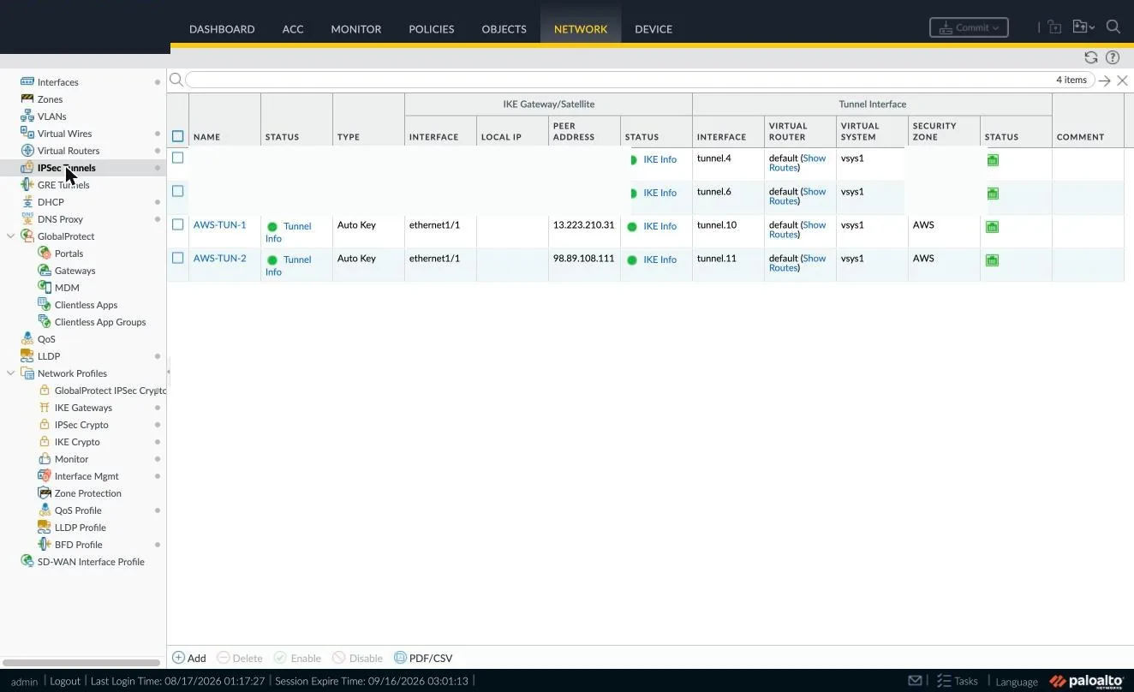1134x692 pixels.
Task: Click the SD-WAN Interface Profile icon
Action: coord(27,562)
